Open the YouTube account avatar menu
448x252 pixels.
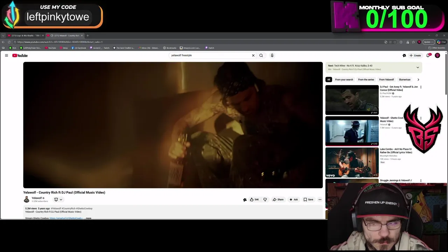[x=437, y=55]
